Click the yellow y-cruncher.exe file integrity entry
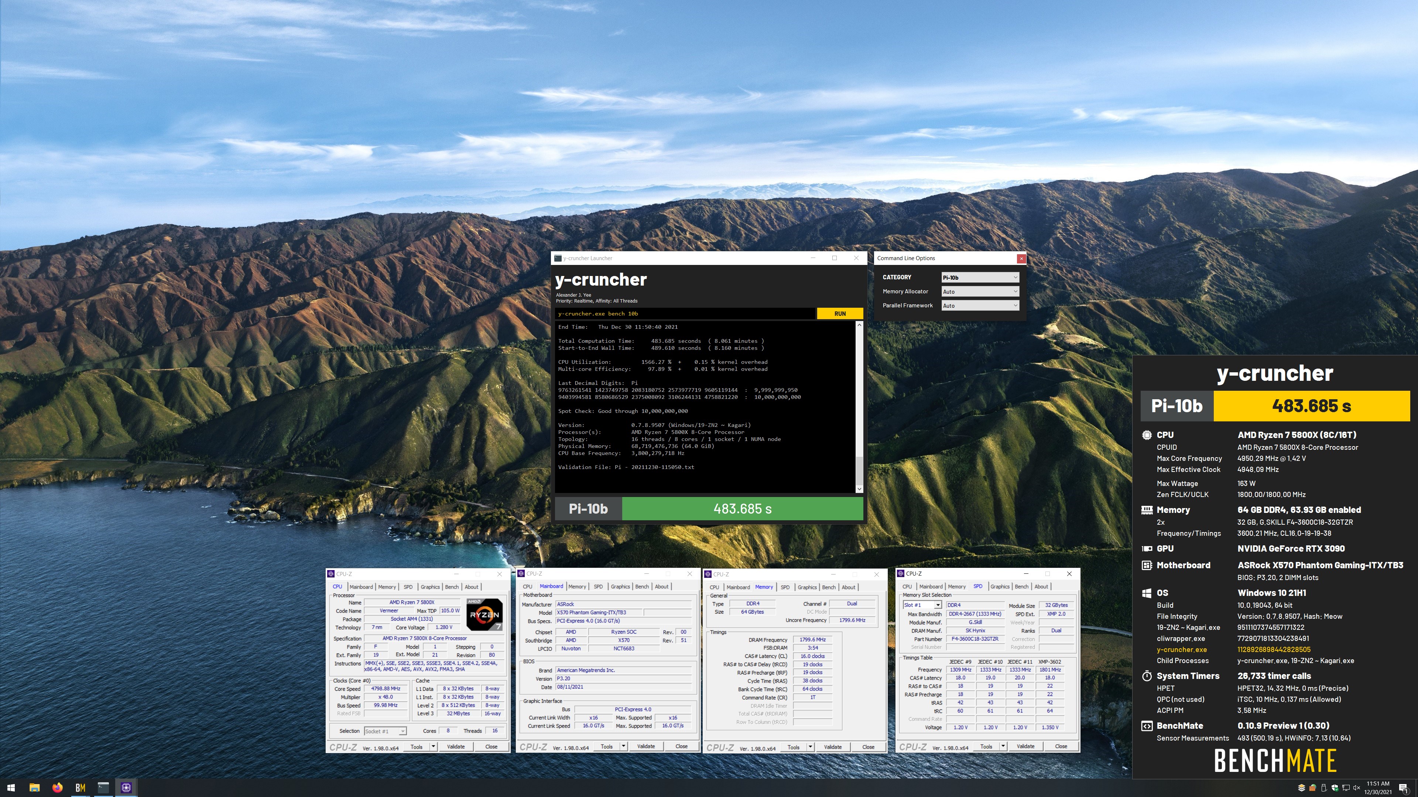The image size is (1418, 797). point(1181,649)
